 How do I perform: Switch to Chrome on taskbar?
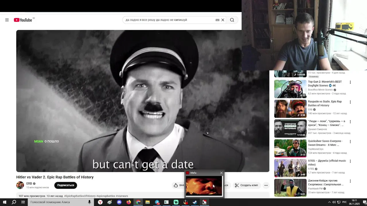(x=138, y=202)
